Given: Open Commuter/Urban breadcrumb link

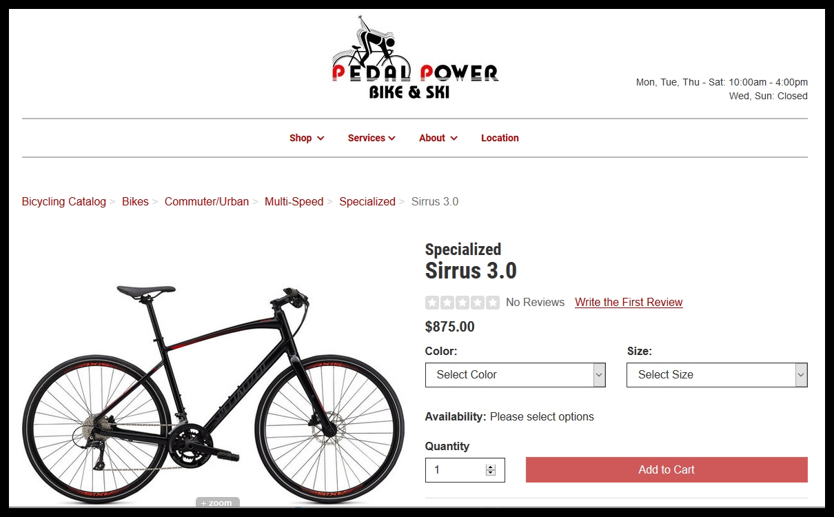Looking at the screenshot, I should point(207,202).
